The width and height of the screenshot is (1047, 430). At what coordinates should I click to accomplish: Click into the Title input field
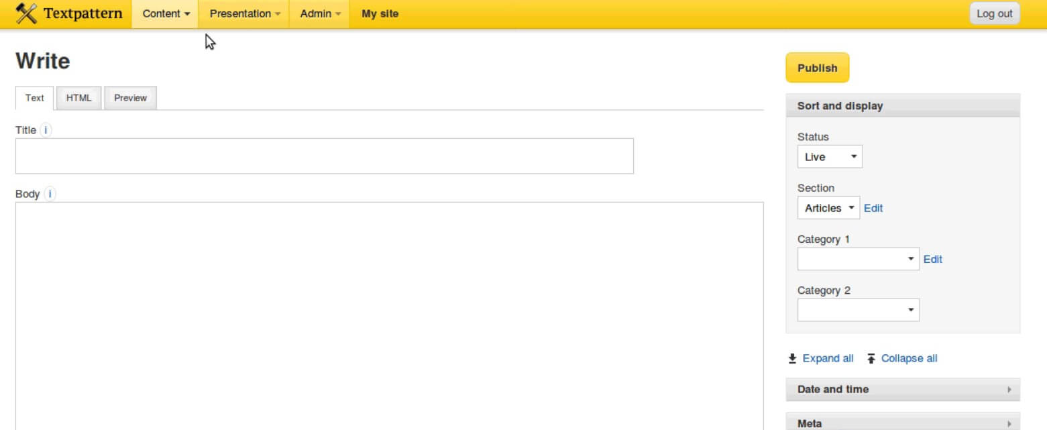tap(324, 156)
